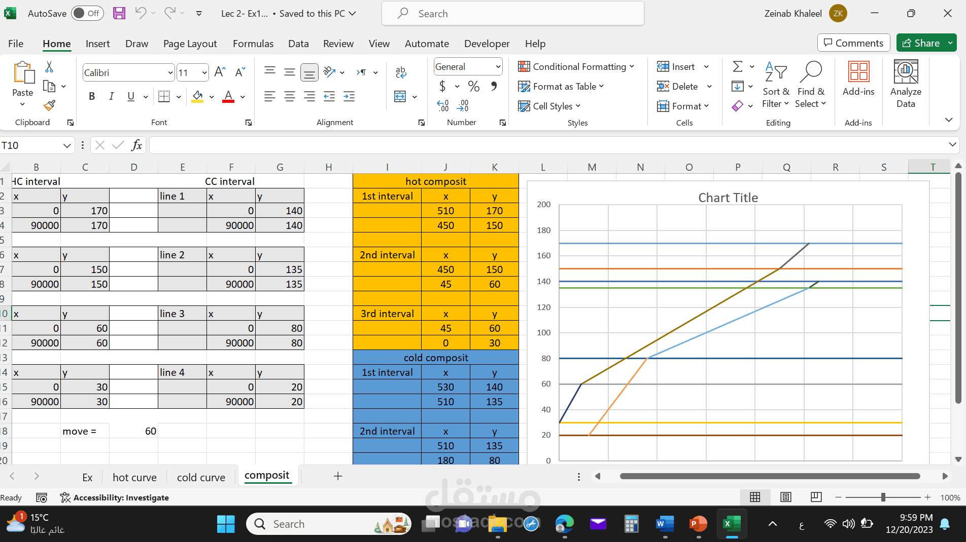Open Cell Styles dropdown
Viewport: 966px width, 542px height.
(549, 106)
